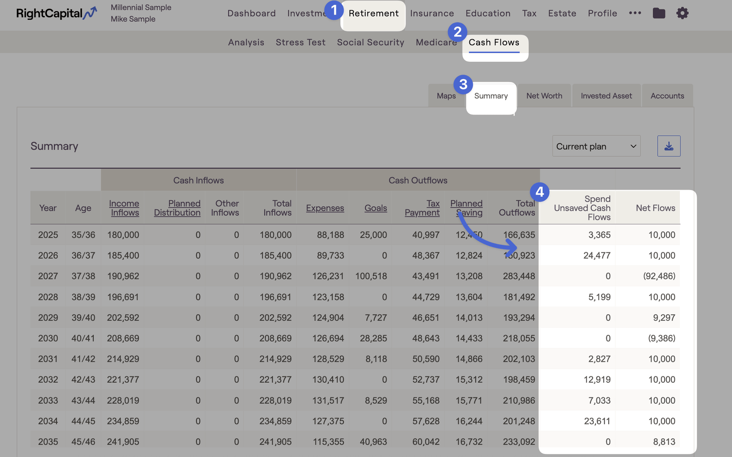732x457 pixels.
Task: Click the Goals column link
Action: point(376,208)
